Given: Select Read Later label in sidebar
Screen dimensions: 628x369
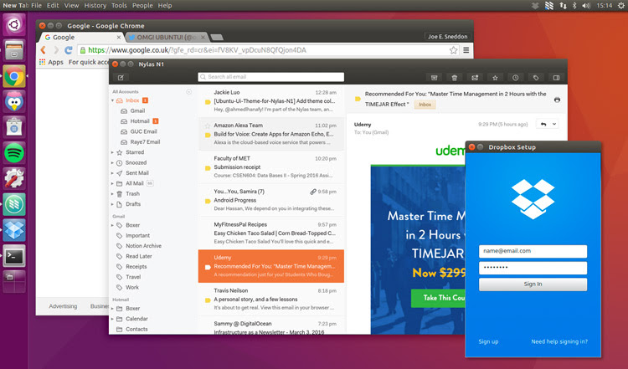Looking at the screenshot, I should pos(138,256).
